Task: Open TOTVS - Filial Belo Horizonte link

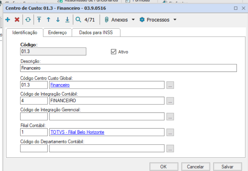Action: (77, 132)
